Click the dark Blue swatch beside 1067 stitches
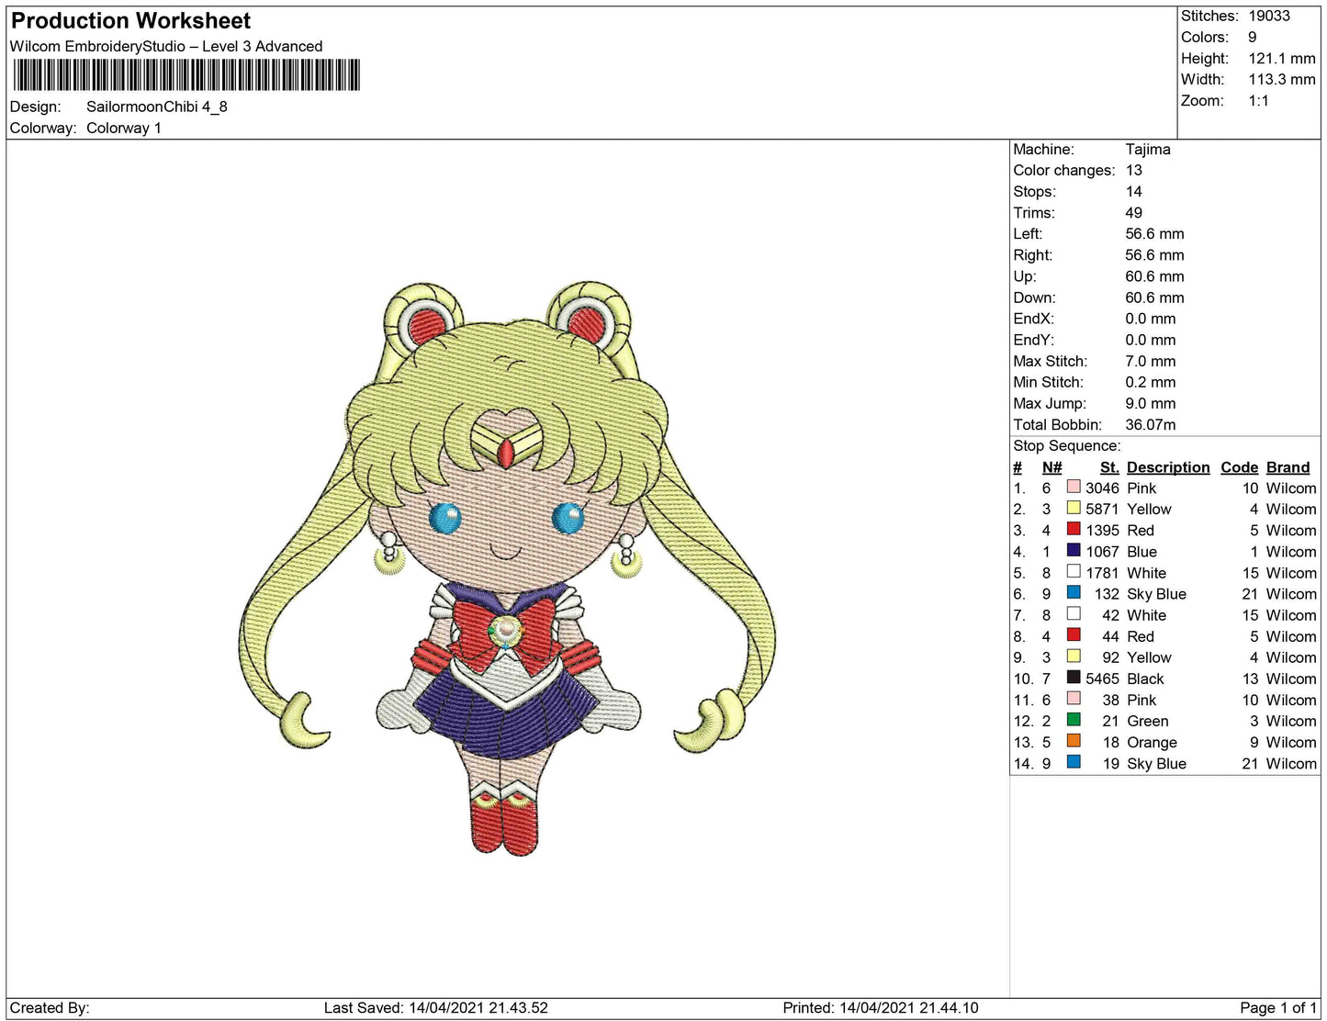This screenshot has width=1327, height=1021. (1074, 550)
